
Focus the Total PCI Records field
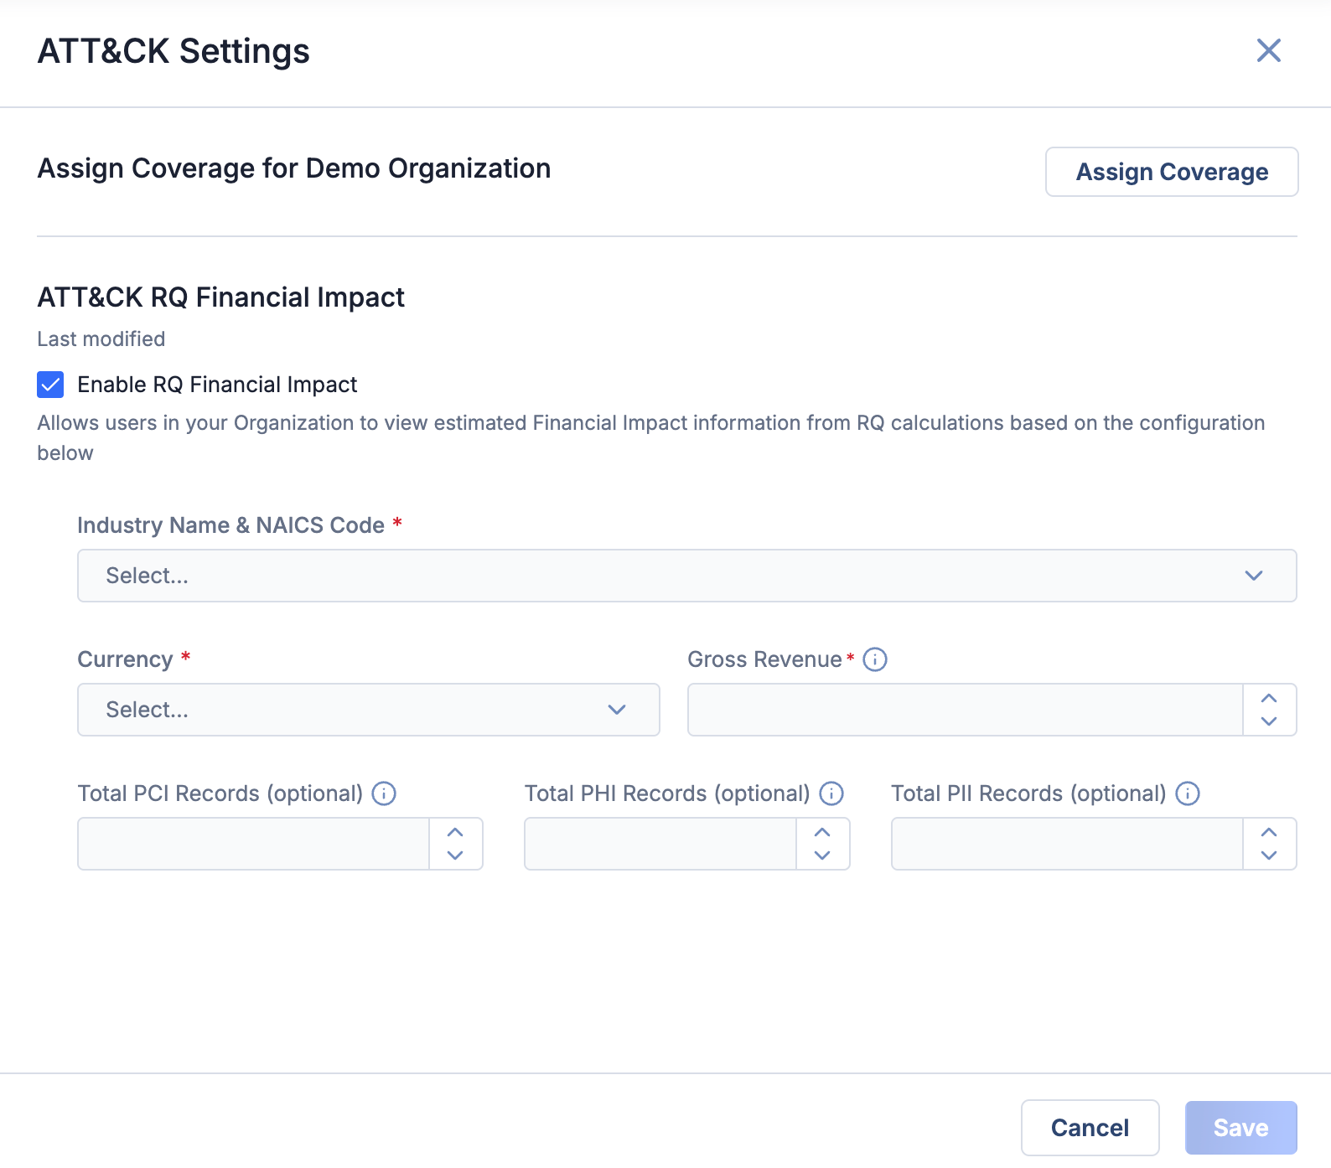click(x=253, y=844)
